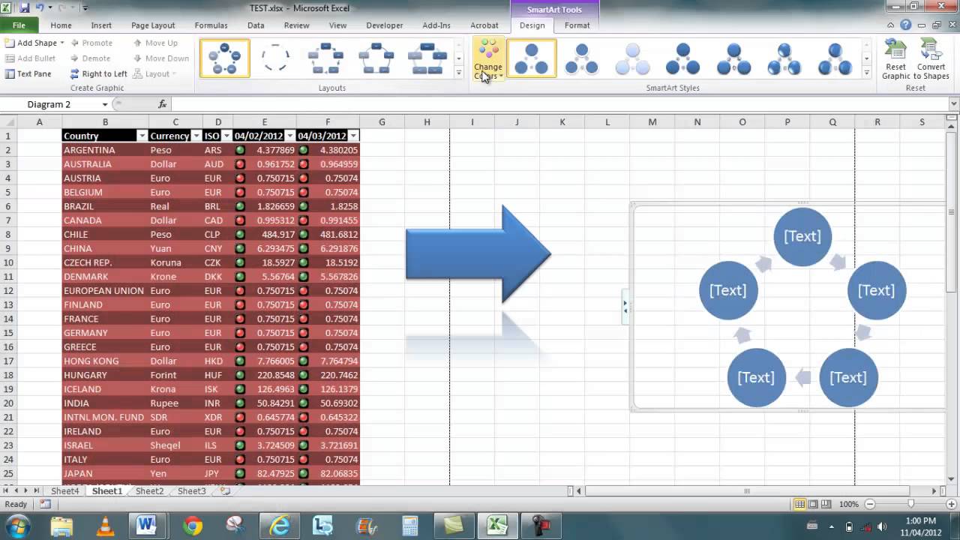Select the Basic Cycle layout thumbnail

pos(225,58)
